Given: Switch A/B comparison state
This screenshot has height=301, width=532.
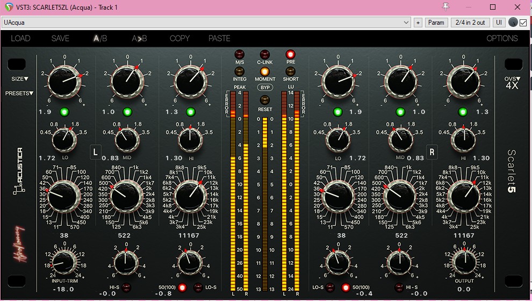Looking at the screenshot, I should coord(100,38).
